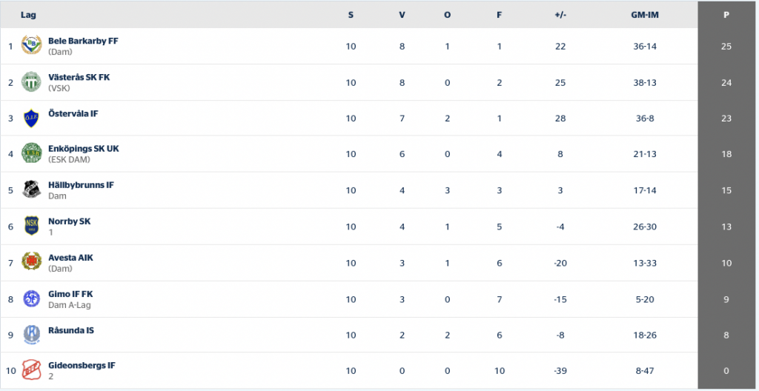
Task: Open the Gideonsbergs IF team link
Action: (82, 366)
